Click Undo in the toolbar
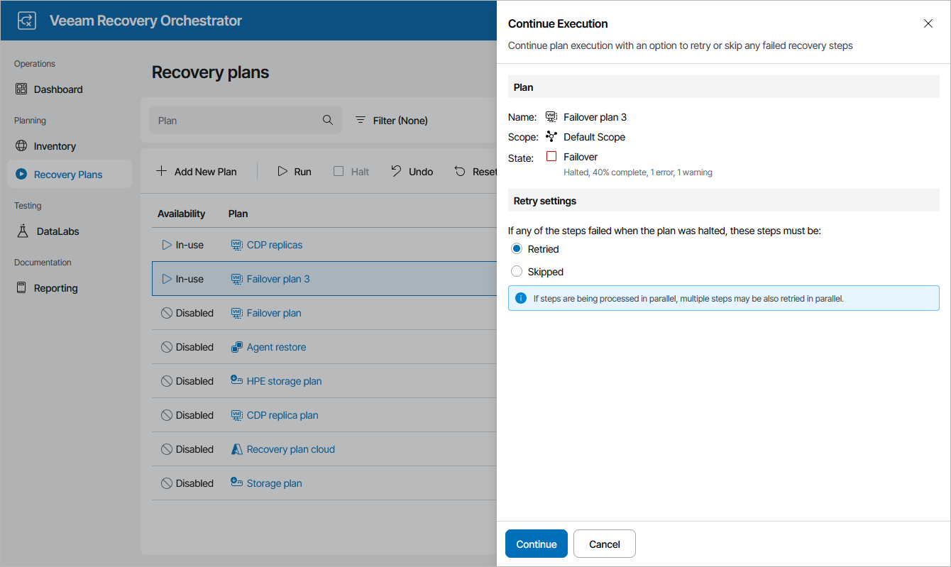 [412, 171]
